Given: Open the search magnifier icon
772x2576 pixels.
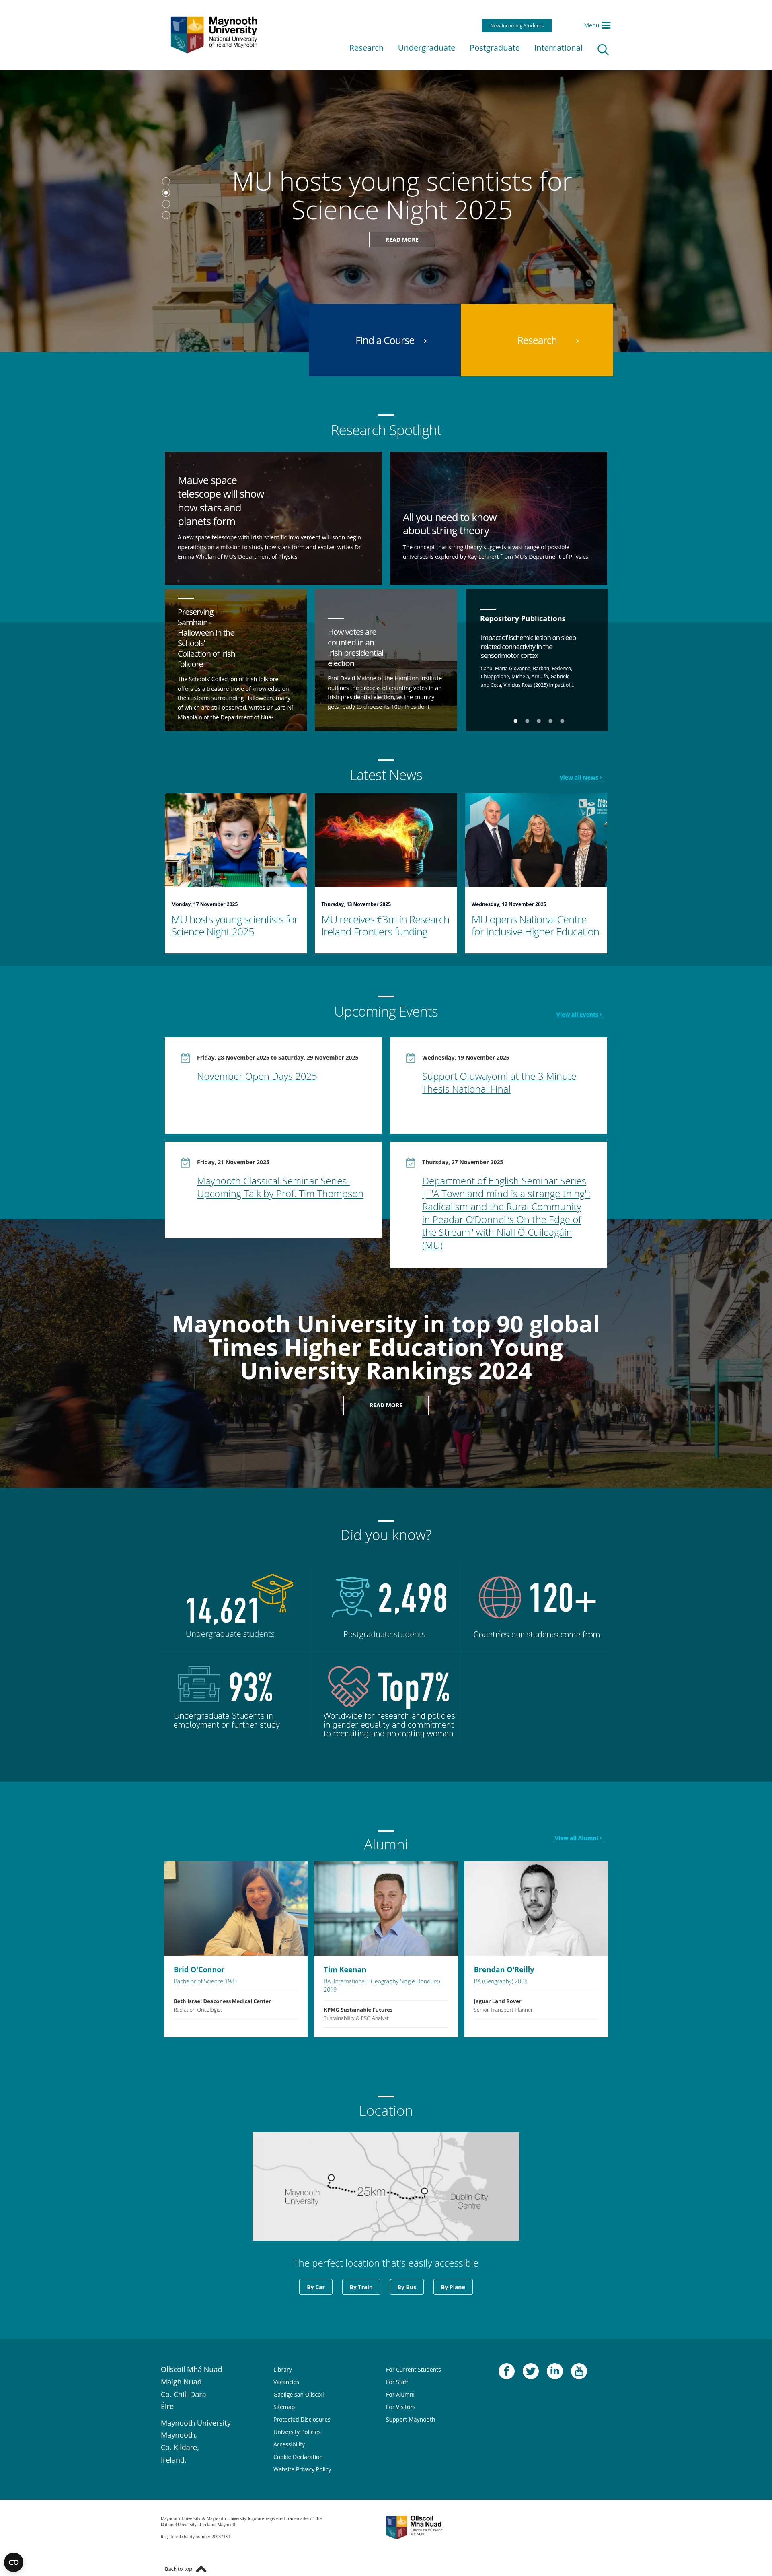Looking at the screenshot, I should 603,49.
